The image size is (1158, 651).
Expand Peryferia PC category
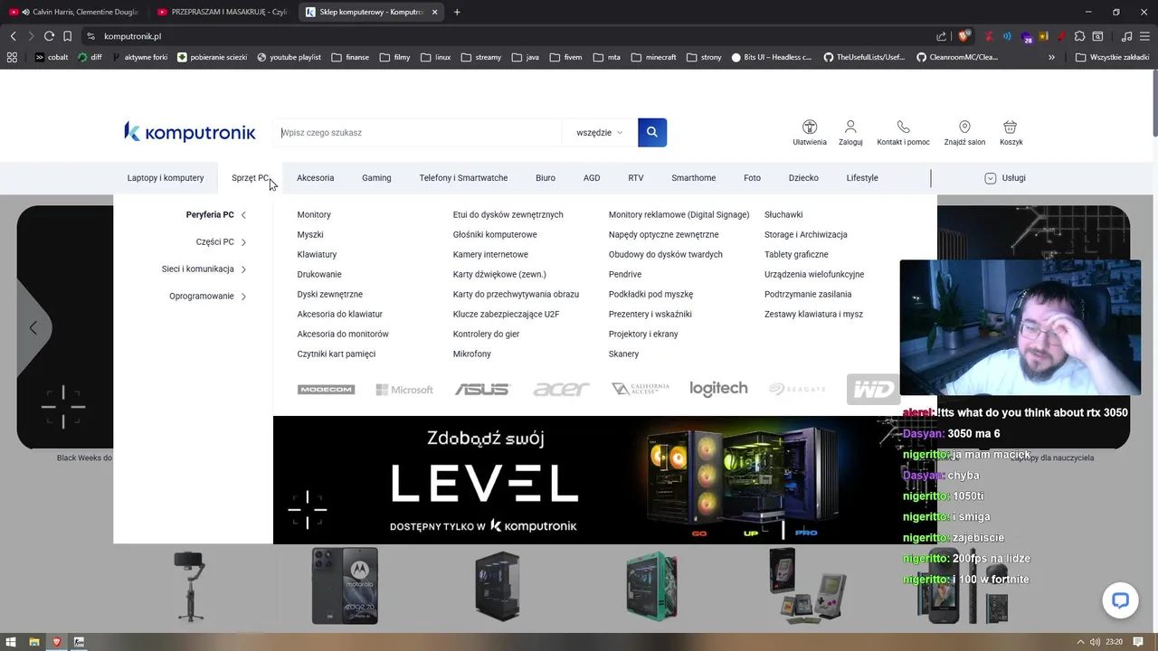[216, 214]
